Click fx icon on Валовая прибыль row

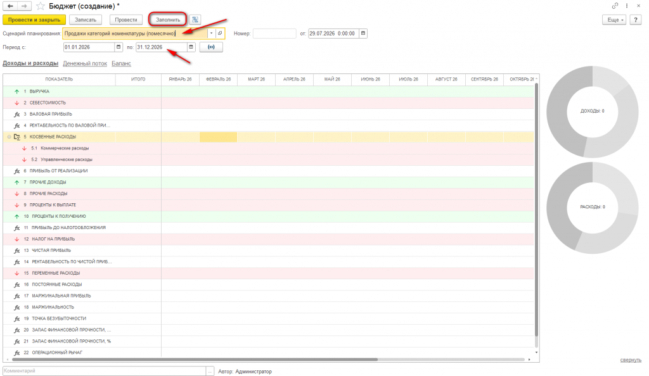[16, 114]
